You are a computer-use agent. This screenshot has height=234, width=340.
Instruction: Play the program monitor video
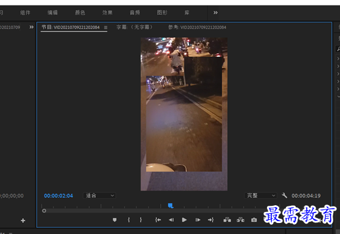click(184, 220)
